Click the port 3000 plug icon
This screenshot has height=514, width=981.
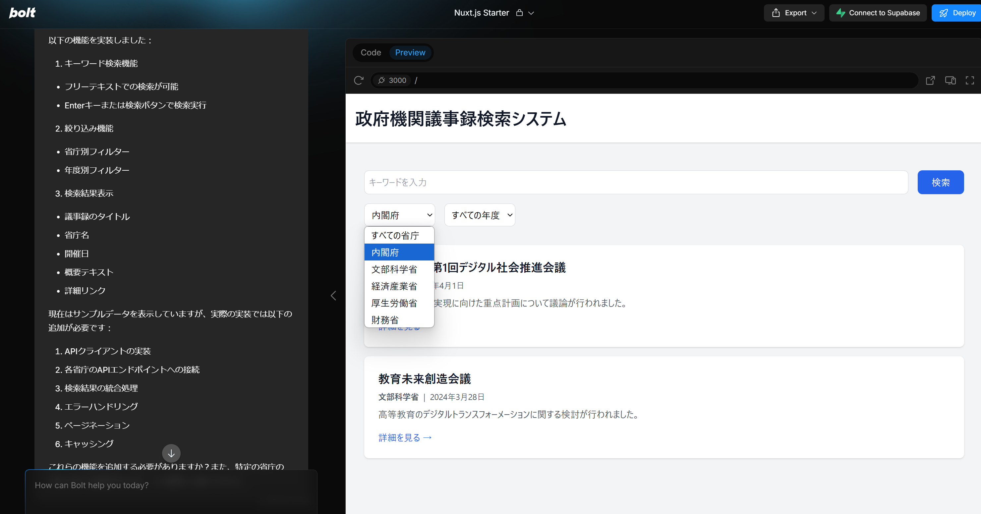coord(381,80)
